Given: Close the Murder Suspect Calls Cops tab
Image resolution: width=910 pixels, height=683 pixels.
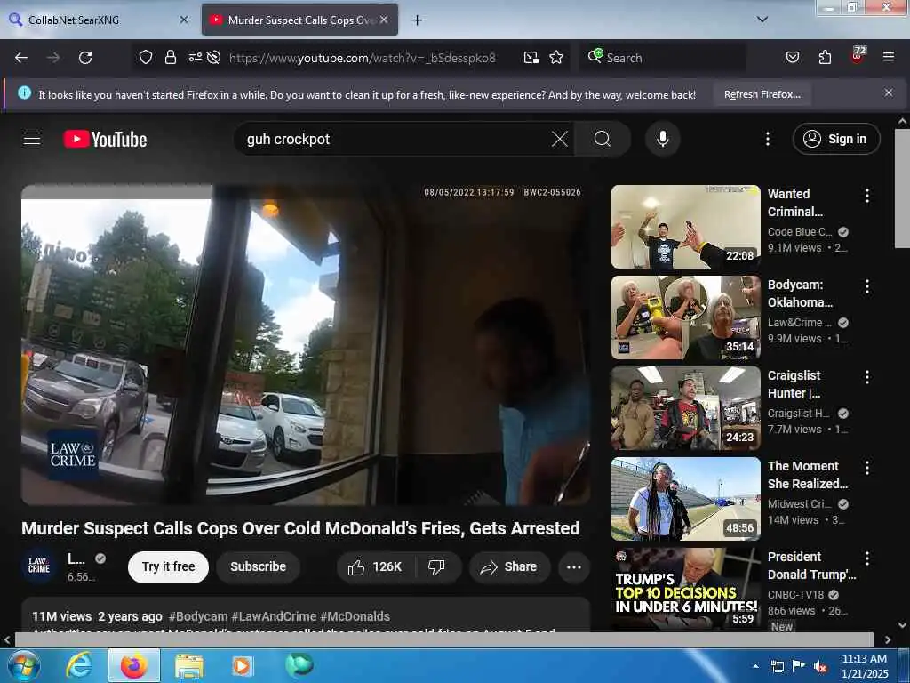Looking at the screenshot, I should click(x=384, y=20).
